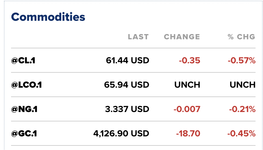263x150 pixels.
Task: Open the Commodities section heading
Action: click(48, 17)
